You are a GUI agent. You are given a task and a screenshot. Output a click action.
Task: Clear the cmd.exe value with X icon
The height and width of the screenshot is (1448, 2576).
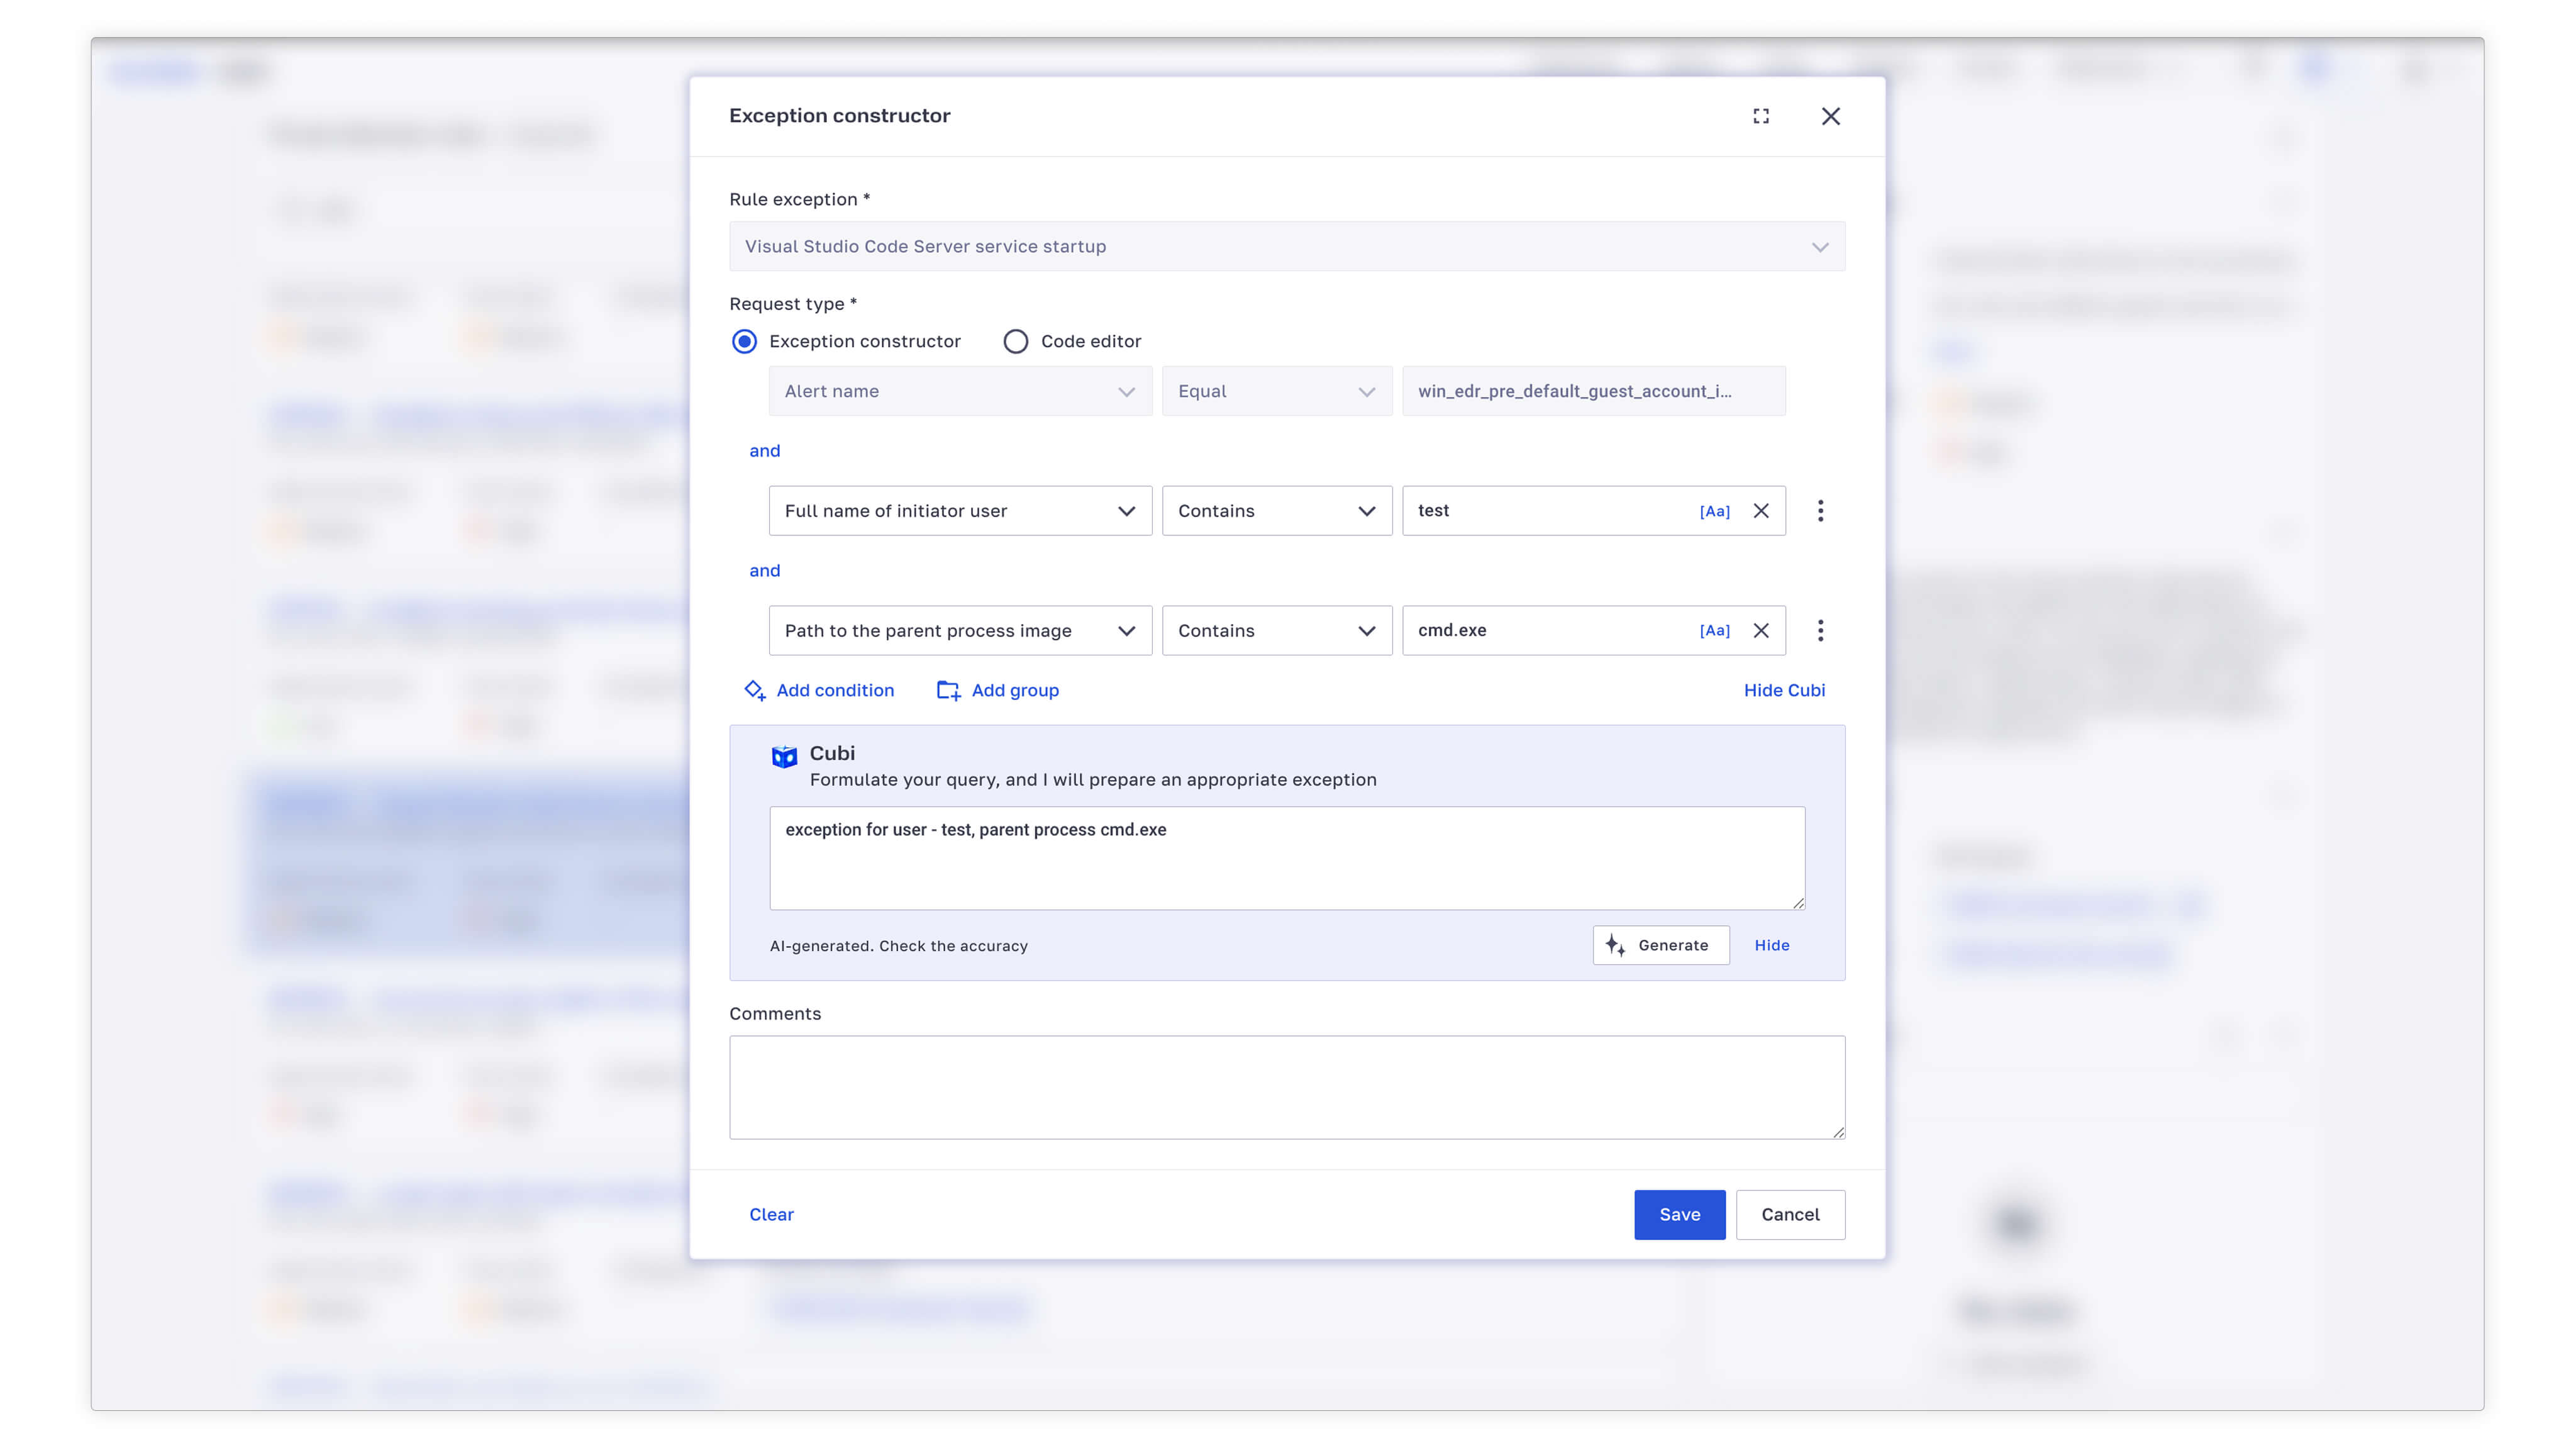coord(1761,631)
